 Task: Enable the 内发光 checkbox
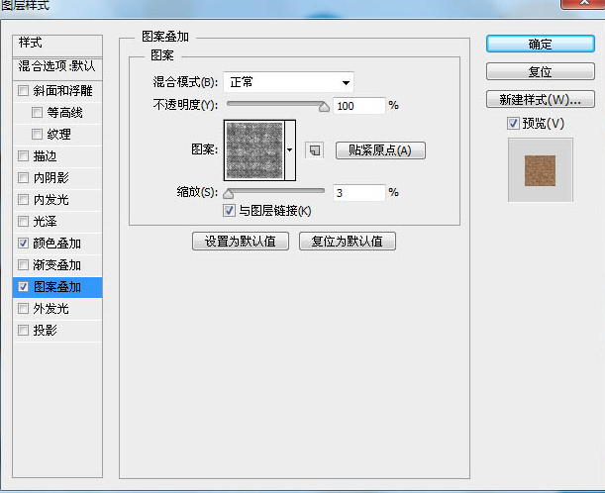point(23,199)
